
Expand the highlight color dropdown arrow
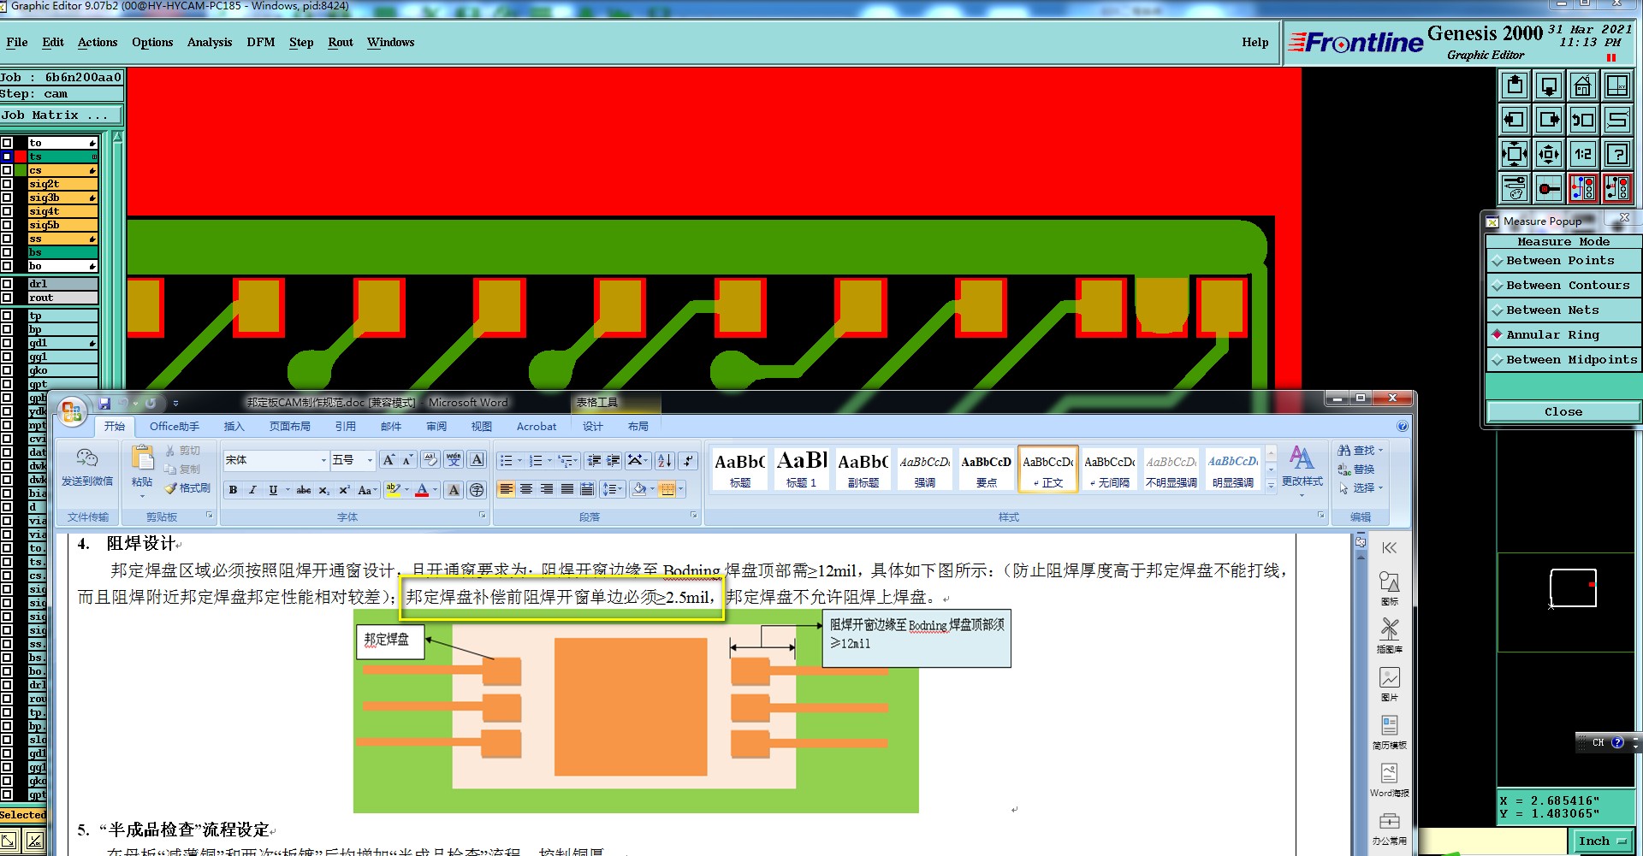pos(406,490)
